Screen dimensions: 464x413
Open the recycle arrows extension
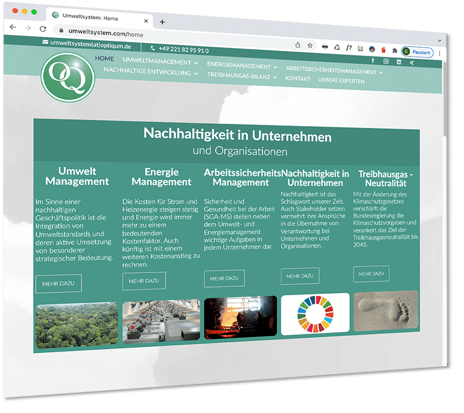(x=337, y=47)
